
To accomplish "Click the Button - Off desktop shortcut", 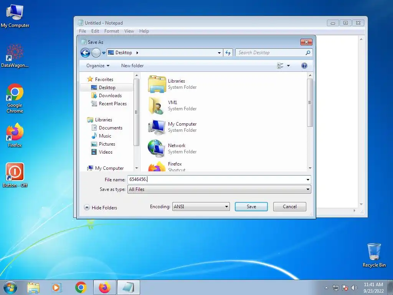I will [15, 175].
